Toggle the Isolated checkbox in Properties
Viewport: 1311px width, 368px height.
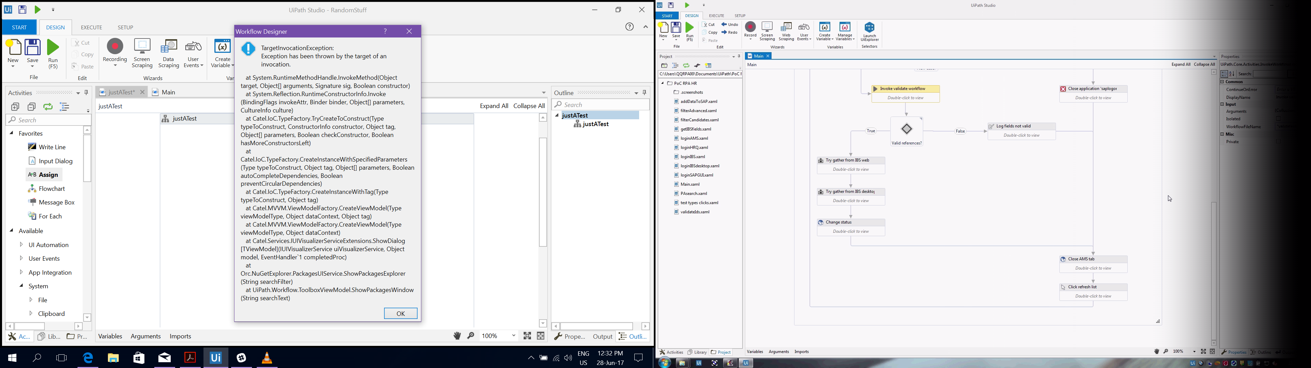1278,119
